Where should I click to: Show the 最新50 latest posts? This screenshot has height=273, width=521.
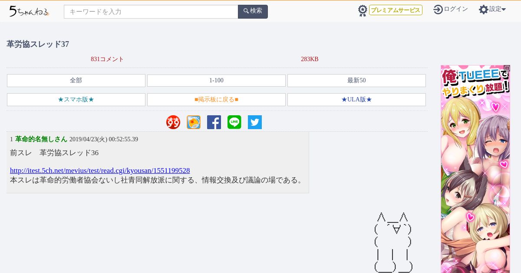click(x=356, y=81)
